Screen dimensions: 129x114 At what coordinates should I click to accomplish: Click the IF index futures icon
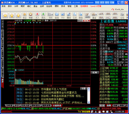tap(87, 15)
